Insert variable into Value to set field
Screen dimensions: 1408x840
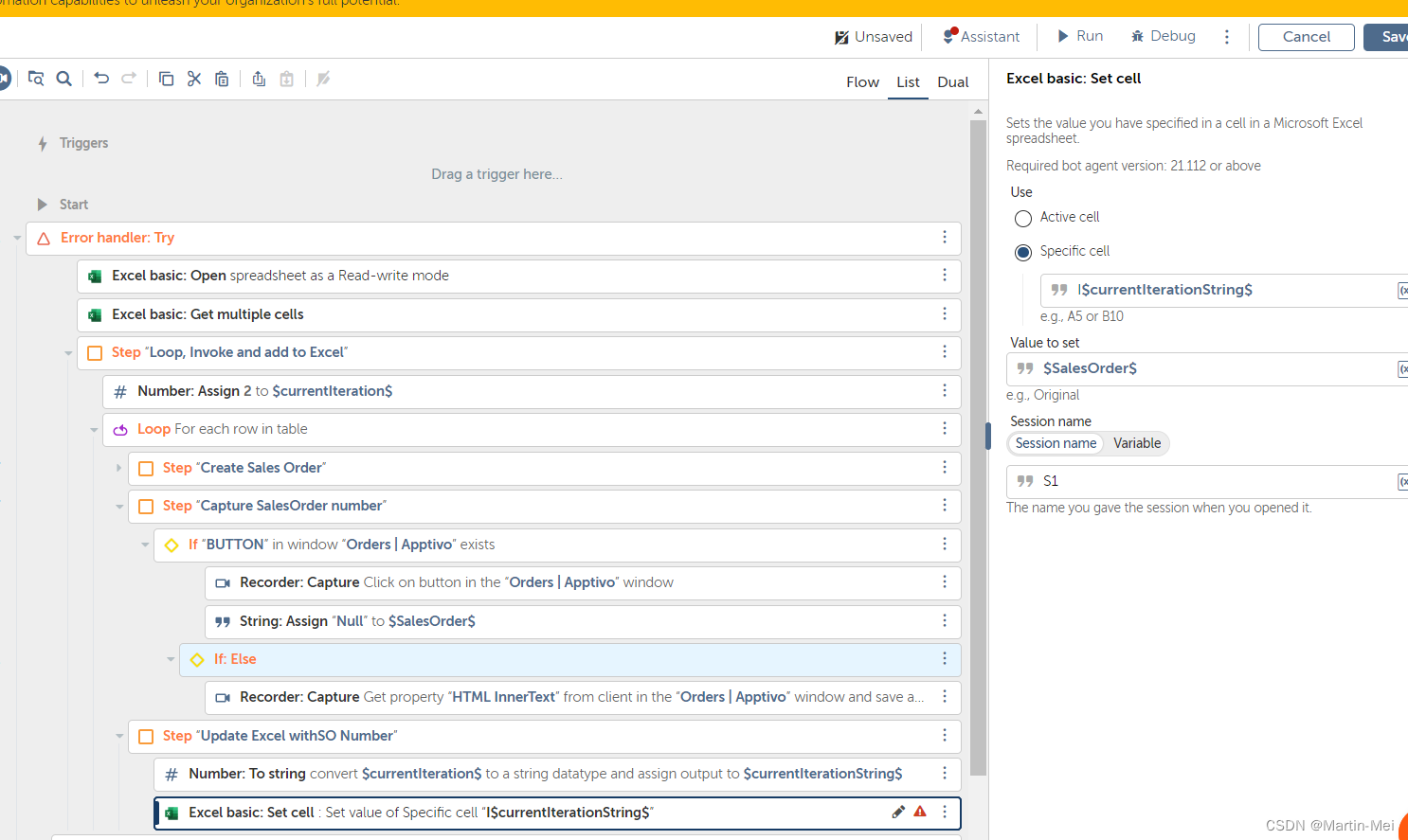coord(1403,369)
